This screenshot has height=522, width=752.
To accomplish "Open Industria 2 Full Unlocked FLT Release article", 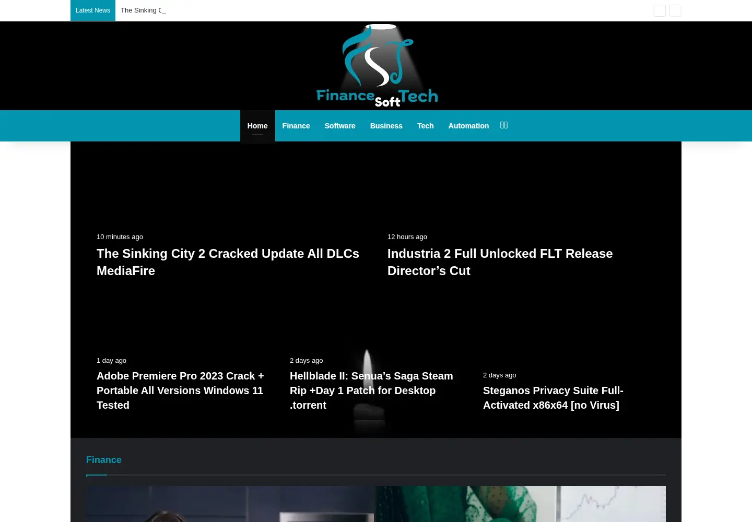I will [x=500, y=262].
